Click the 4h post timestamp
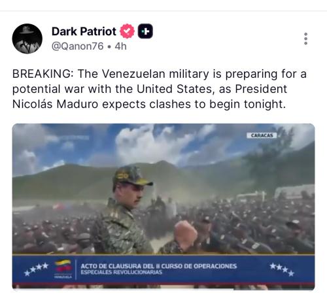 (120, 46)
